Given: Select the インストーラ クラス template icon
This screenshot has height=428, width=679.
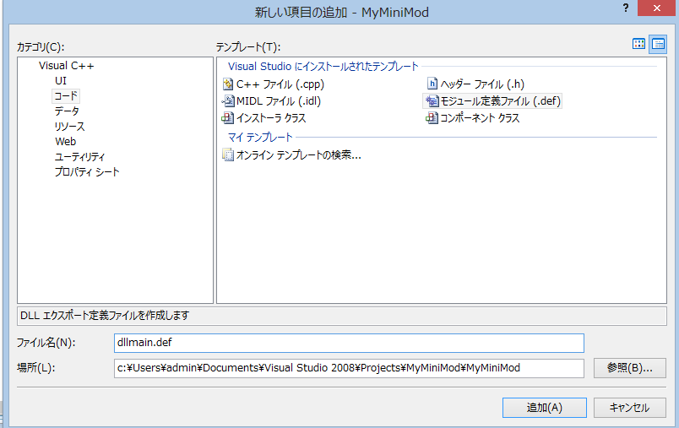Looking at the screenshot, I should [x=227, y=119].
